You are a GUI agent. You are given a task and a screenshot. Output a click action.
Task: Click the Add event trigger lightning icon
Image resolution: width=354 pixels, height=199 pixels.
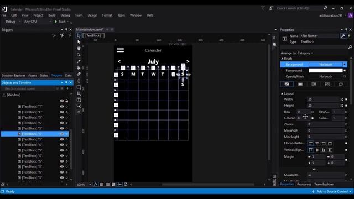click(x=62, y=35)
